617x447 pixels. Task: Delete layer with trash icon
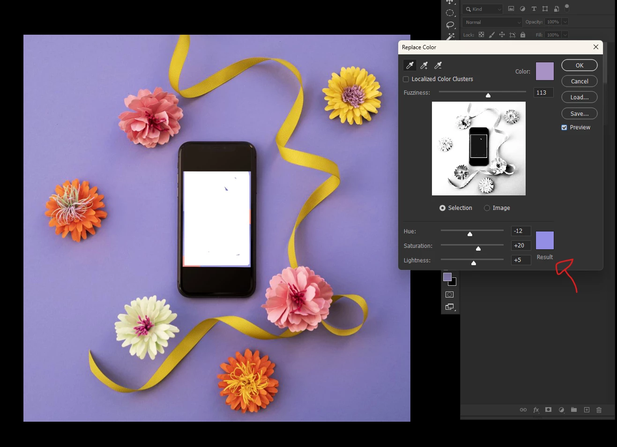coord(599,410)
